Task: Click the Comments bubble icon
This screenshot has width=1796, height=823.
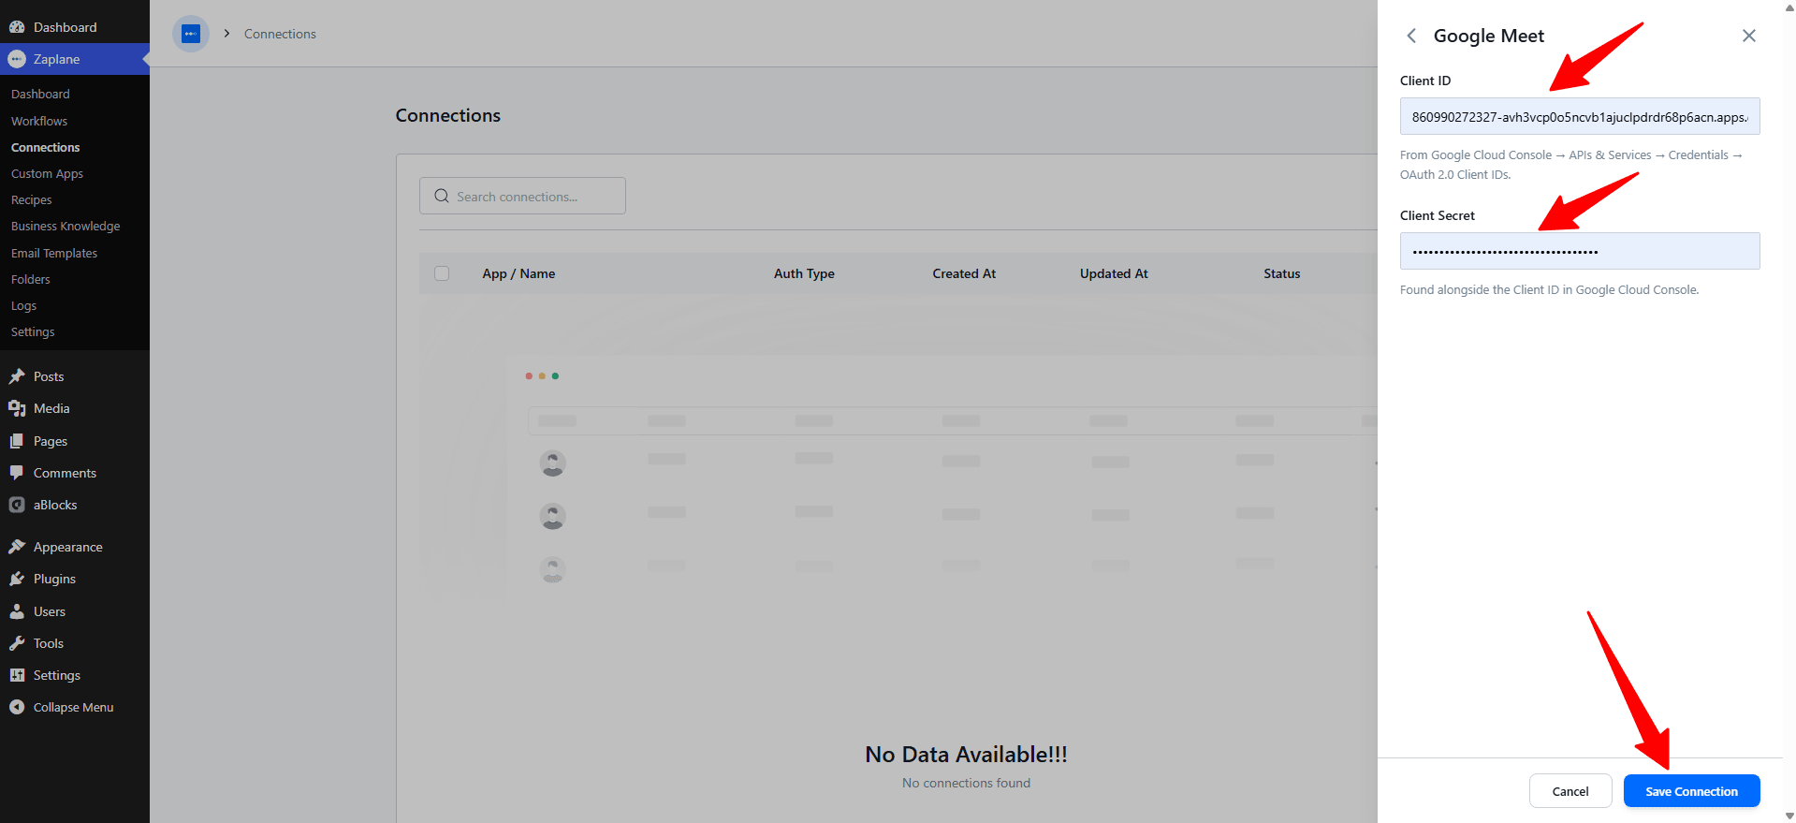Action: (x=17, y=473)
